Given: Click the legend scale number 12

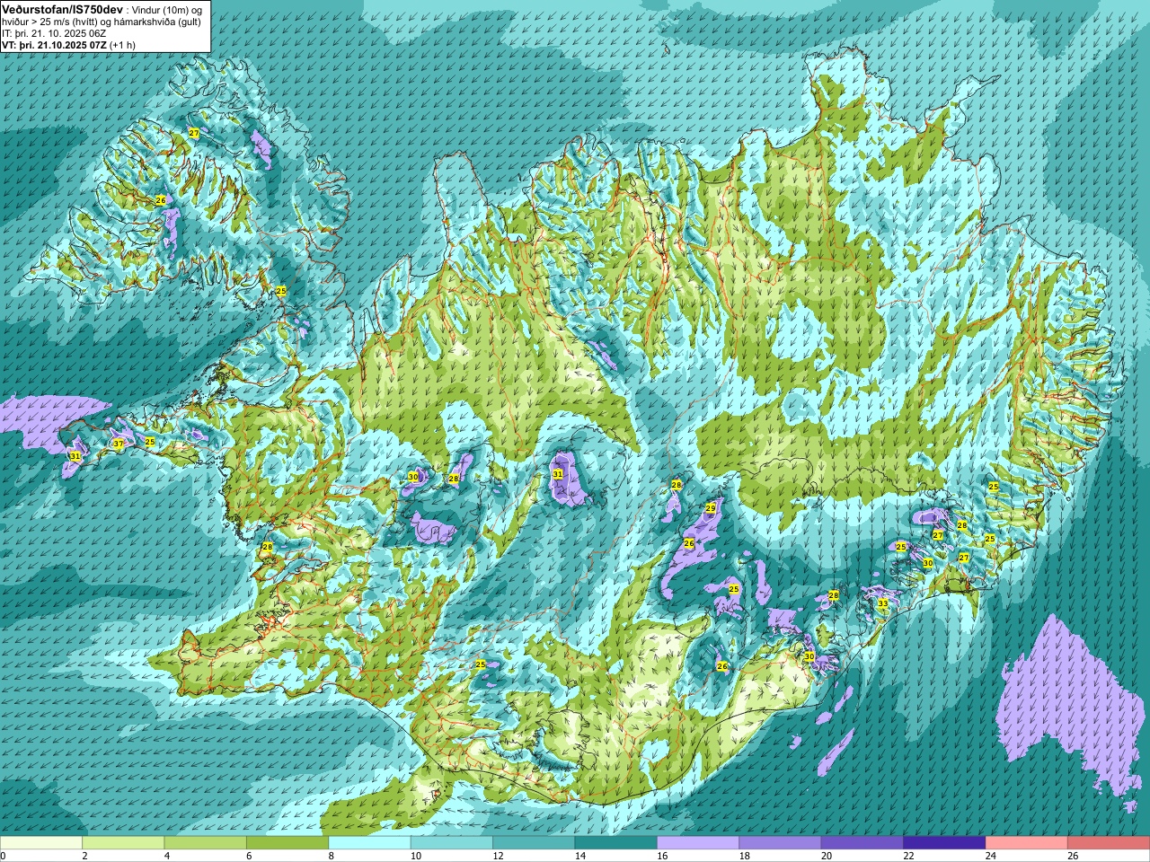Looking at the screenshot, I should pos(498,857).
